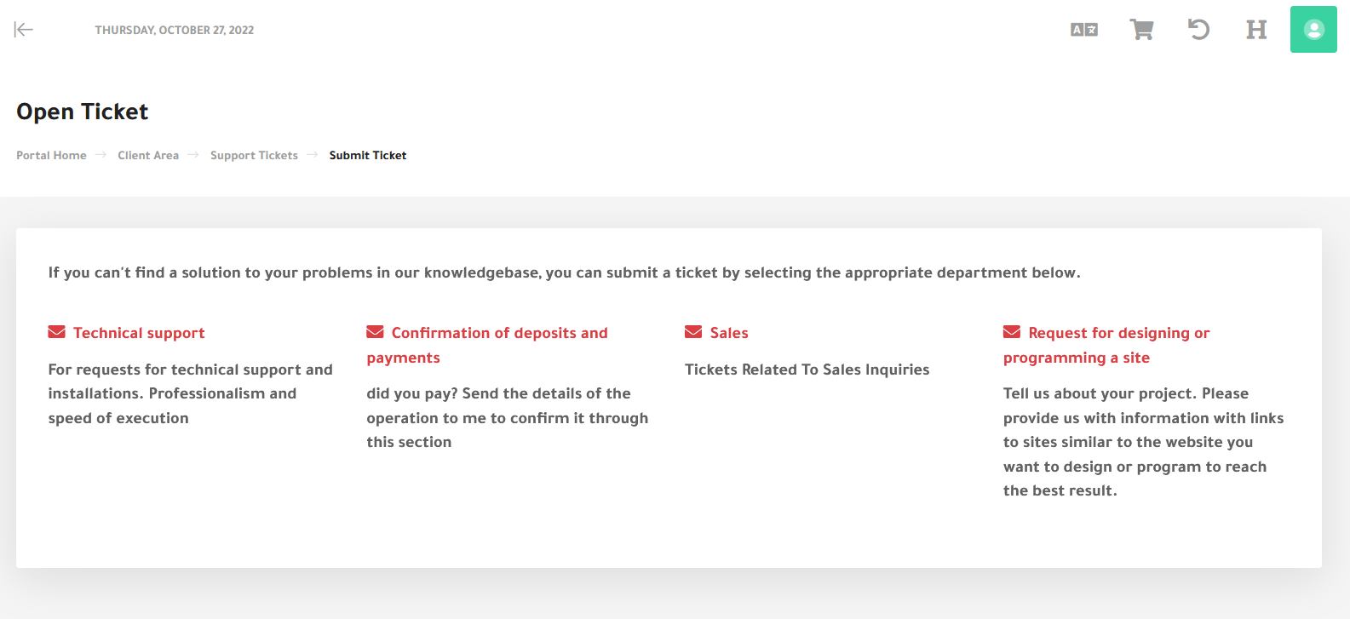This screenshot has width=1350, height=619.
Task: Select the Sales department
Action: pyautogui.click(x=728, y=333)
